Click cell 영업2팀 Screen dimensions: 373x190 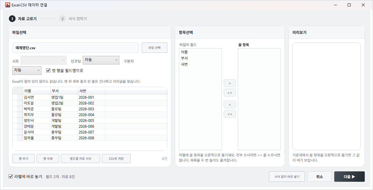64,103
